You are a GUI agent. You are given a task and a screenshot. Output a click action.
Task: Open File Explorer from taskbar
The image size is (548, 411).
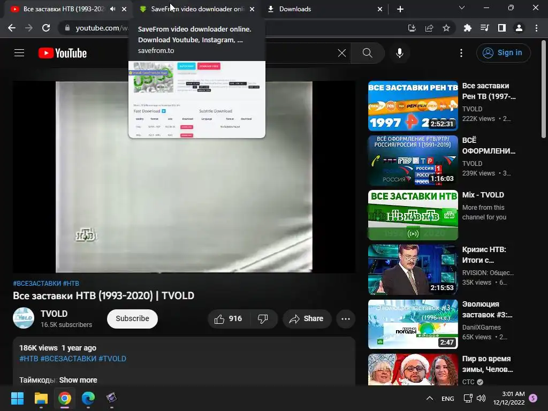coord(41,398)
